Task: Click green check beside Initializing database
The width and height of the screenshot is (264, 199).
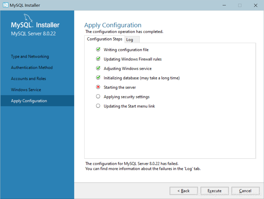Action: 98,78
